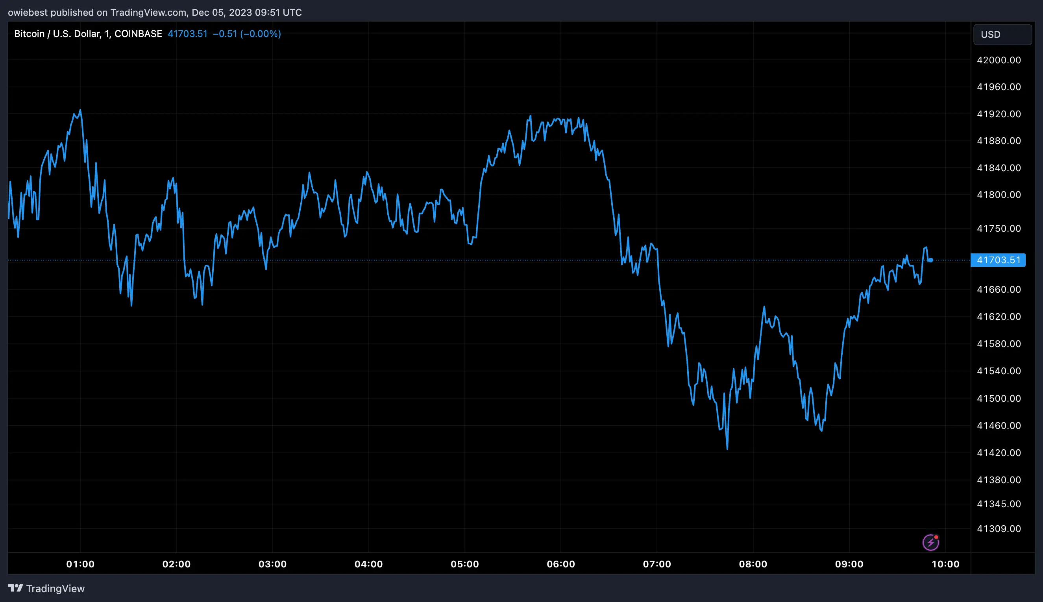Click the highlighted 41703.51 price label

(999, 260)
